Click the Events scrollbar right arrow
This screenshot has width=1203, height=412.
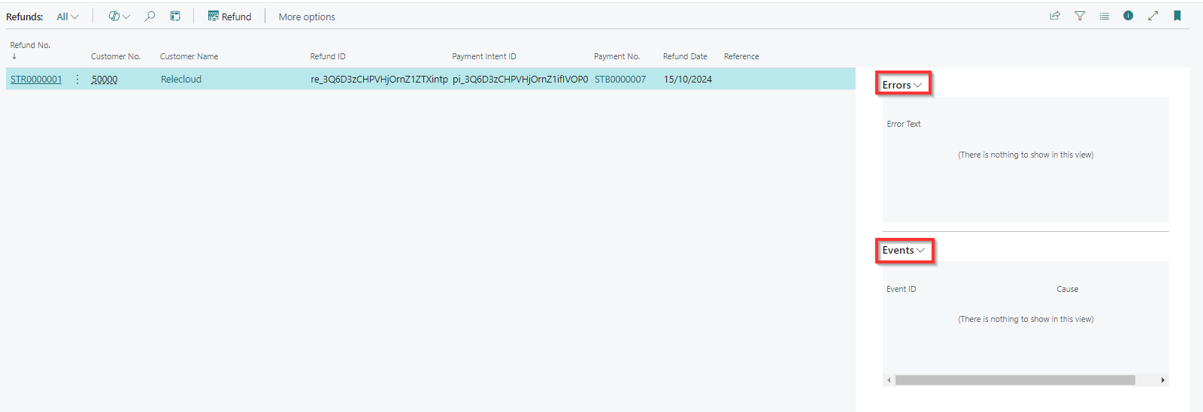pyautogui.click(x=1162, y=380)
